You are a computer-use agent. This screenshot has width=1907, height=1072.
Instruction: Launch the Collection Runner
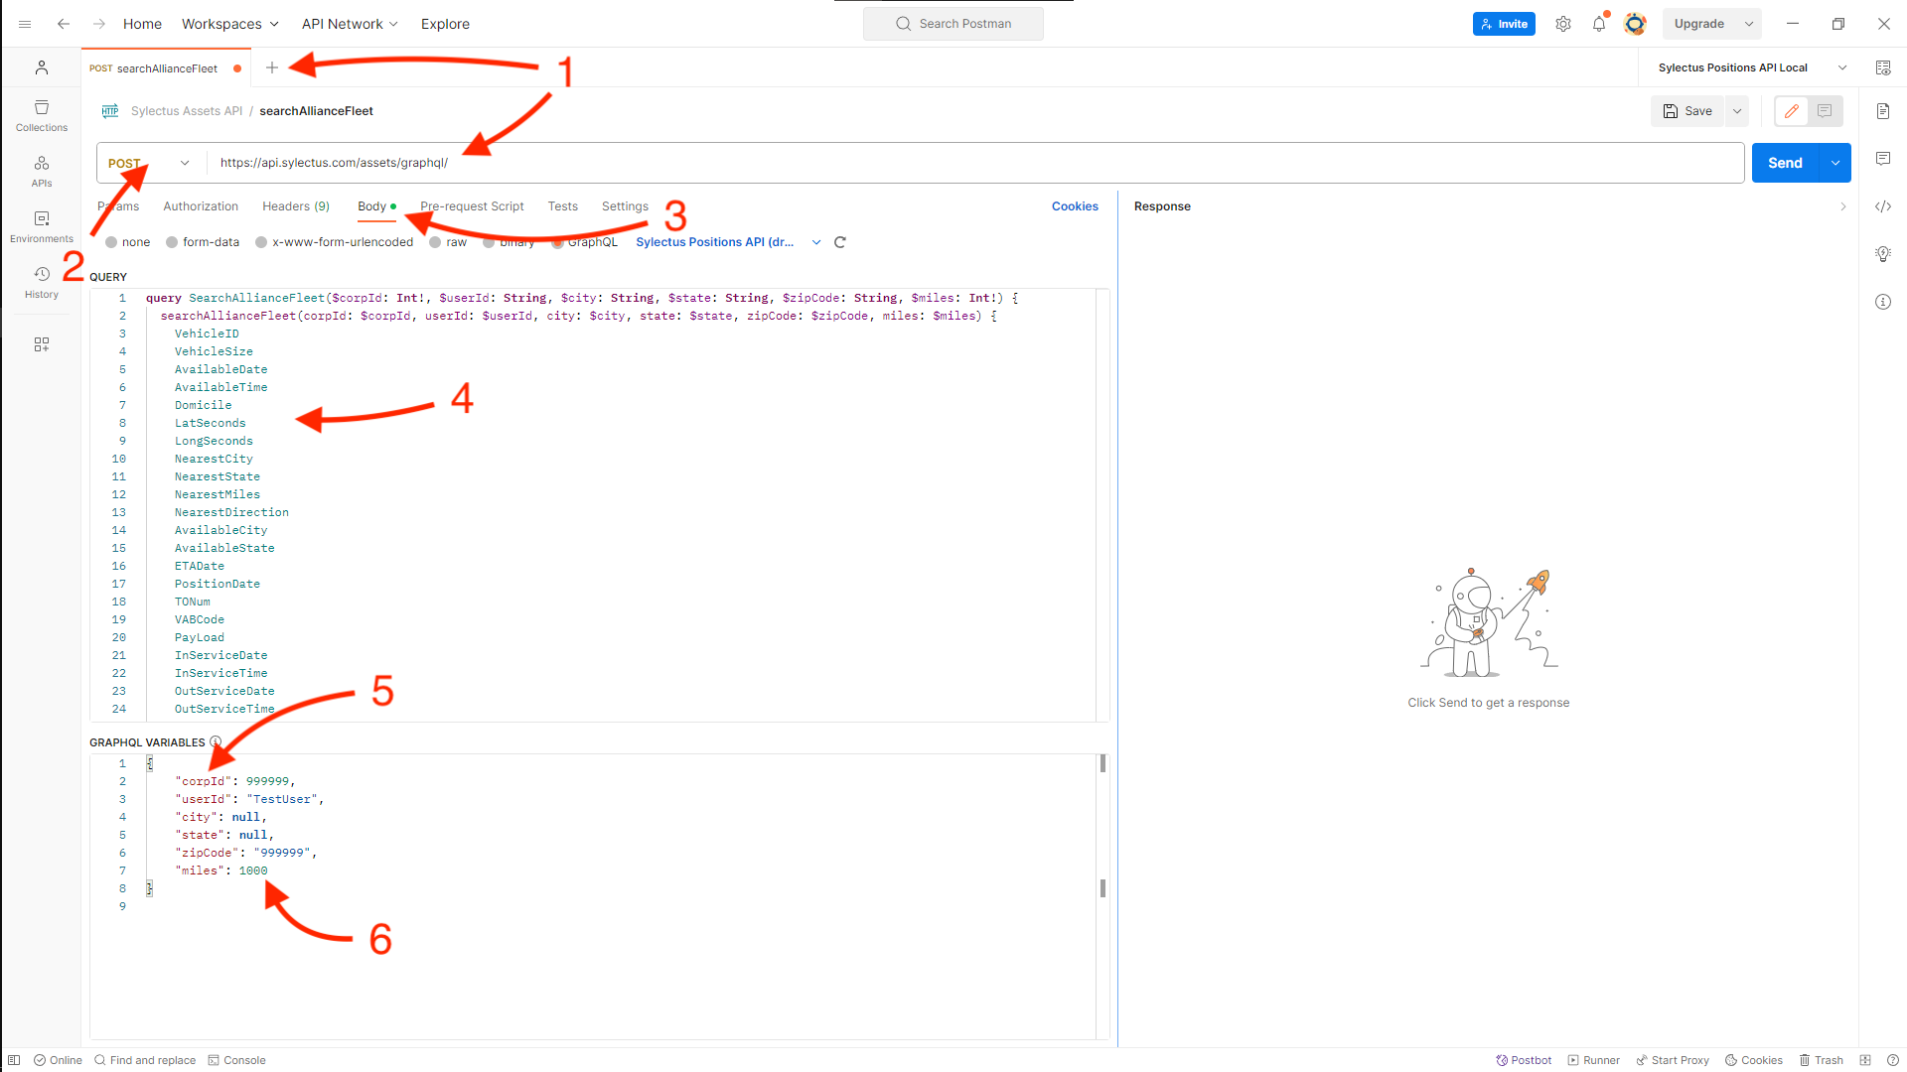tap(1593, 1060)
